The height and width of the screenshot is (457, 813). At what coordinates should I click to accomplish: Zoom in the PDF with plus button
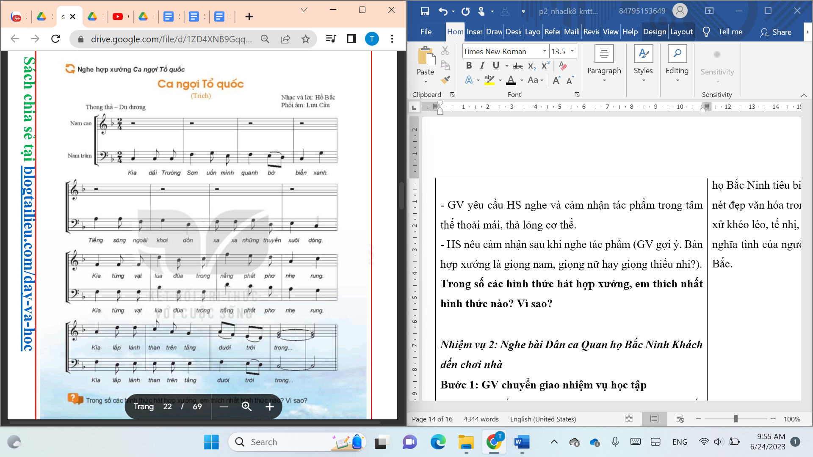pos(270,407)
